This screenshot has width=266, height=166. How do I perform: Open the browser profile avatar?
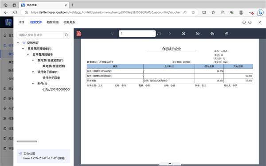click(241, 12)
